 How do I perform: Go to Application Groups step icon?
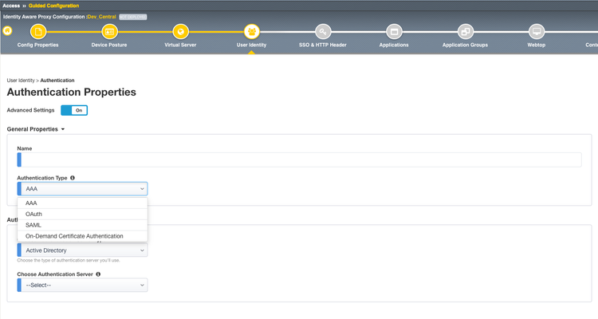466,32
